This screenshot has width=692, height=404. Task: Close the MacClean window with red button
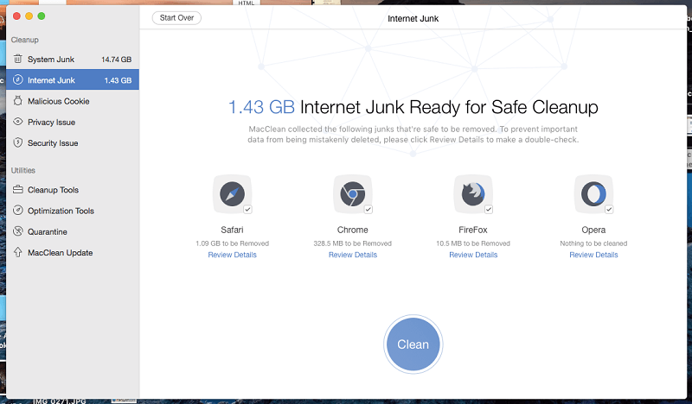coord(16,16)
